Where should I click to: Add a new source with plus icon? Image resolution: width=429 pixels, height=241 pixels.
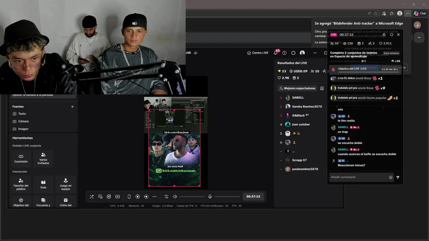coord(72,106)
